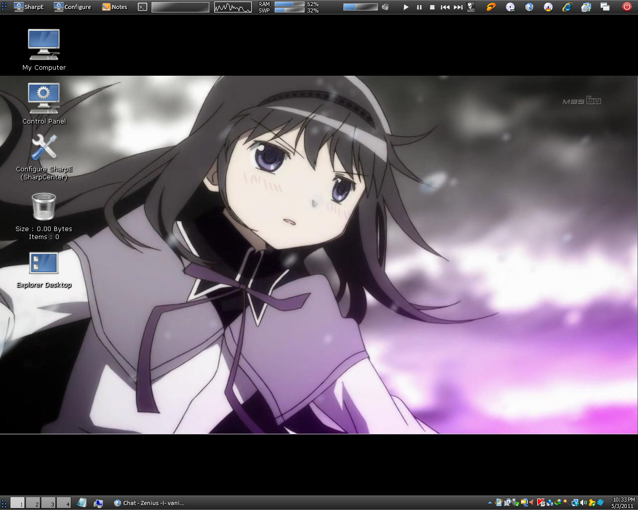Viewport: 638px width, 510px height.
Task: Click the yellow shield check tray icon
Action: (x=592, y=503)
